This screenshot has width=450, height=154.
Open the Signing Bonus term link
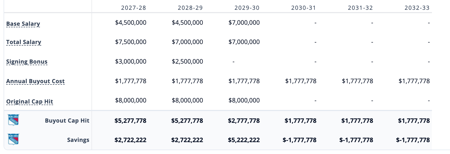pos(27,62)
